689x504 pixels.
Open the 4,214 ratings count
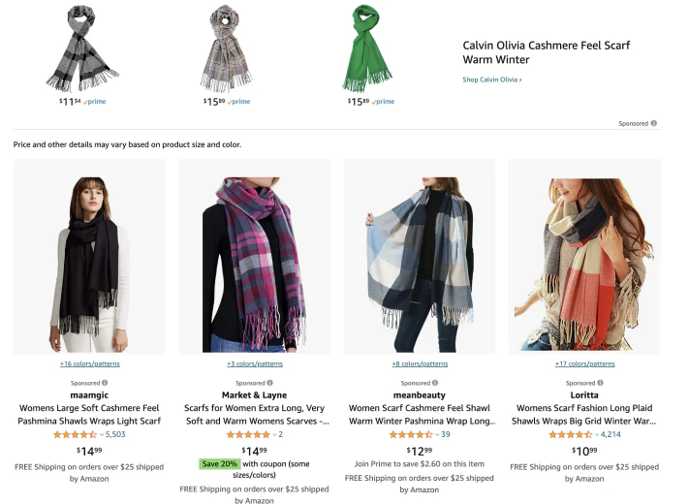[611, 434]
